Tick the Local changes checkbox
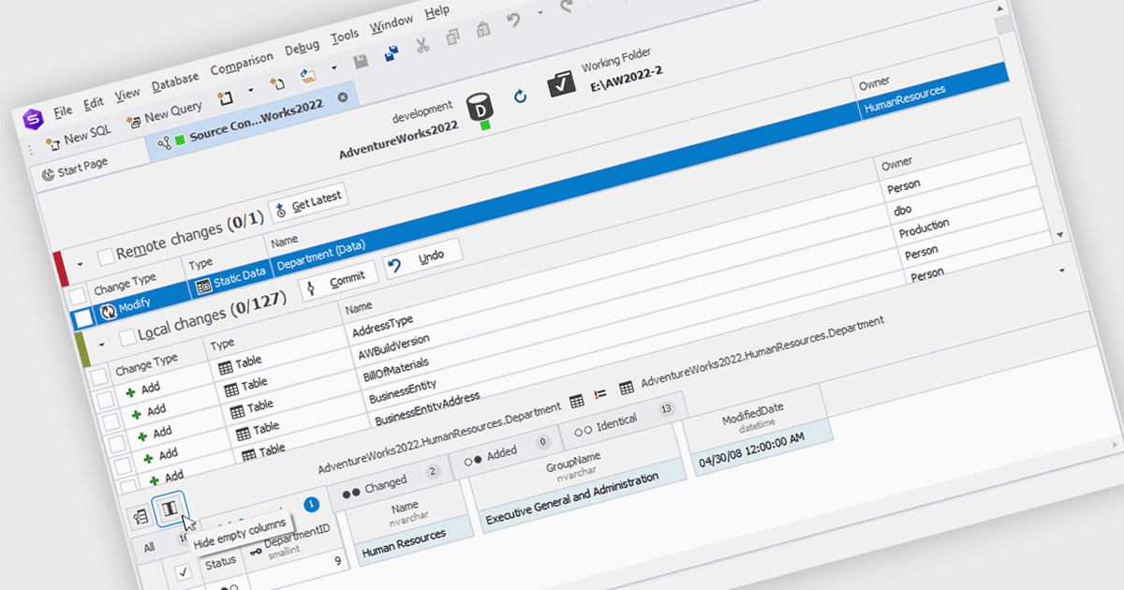Image resolution: width=1124 pixels, height=590 pixels. [128, 338]
